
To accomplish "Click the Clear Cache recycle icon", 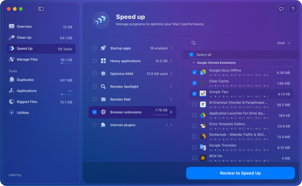I will coord(203,83).
